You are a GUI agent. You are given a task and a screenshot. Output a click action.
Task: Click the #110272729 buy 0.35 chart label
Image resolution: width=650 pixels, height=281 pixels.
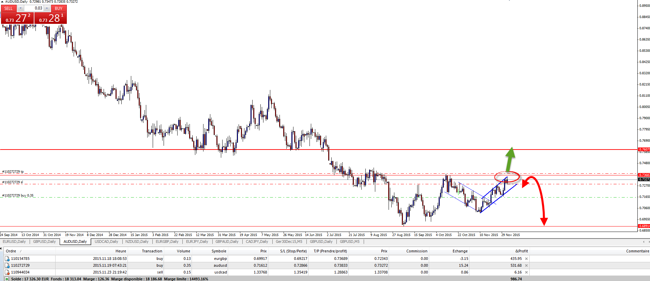18,196
